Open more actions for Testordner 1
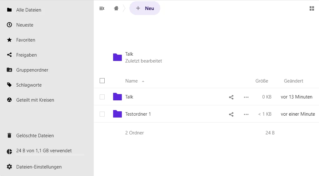The width and height of the screenshot is (319, 176). [246, 114]
